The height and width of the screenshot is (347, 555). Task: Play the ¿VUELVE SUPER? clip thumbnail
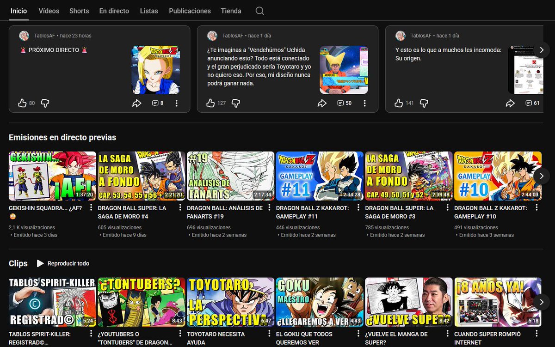click(409, 302)
